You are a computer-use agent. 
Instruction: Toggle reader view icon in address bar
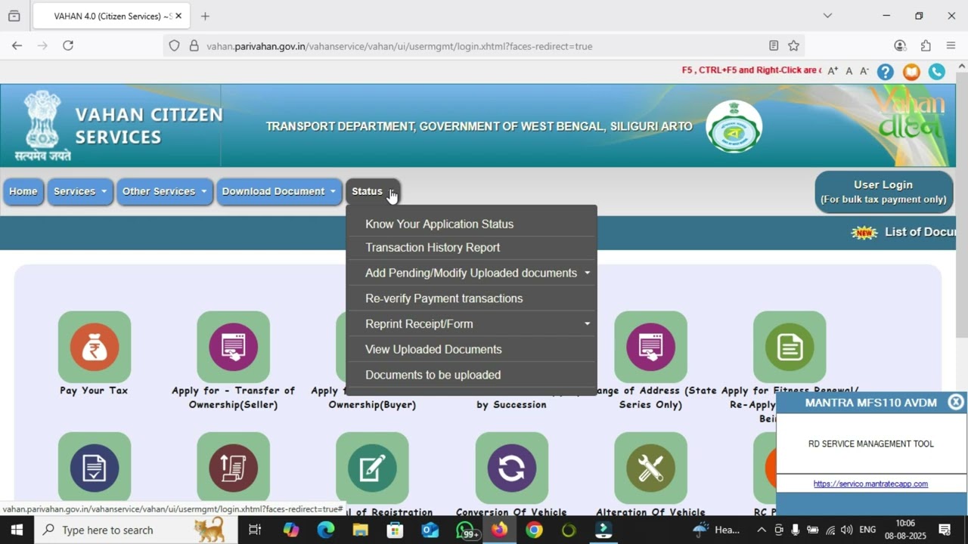774,46
